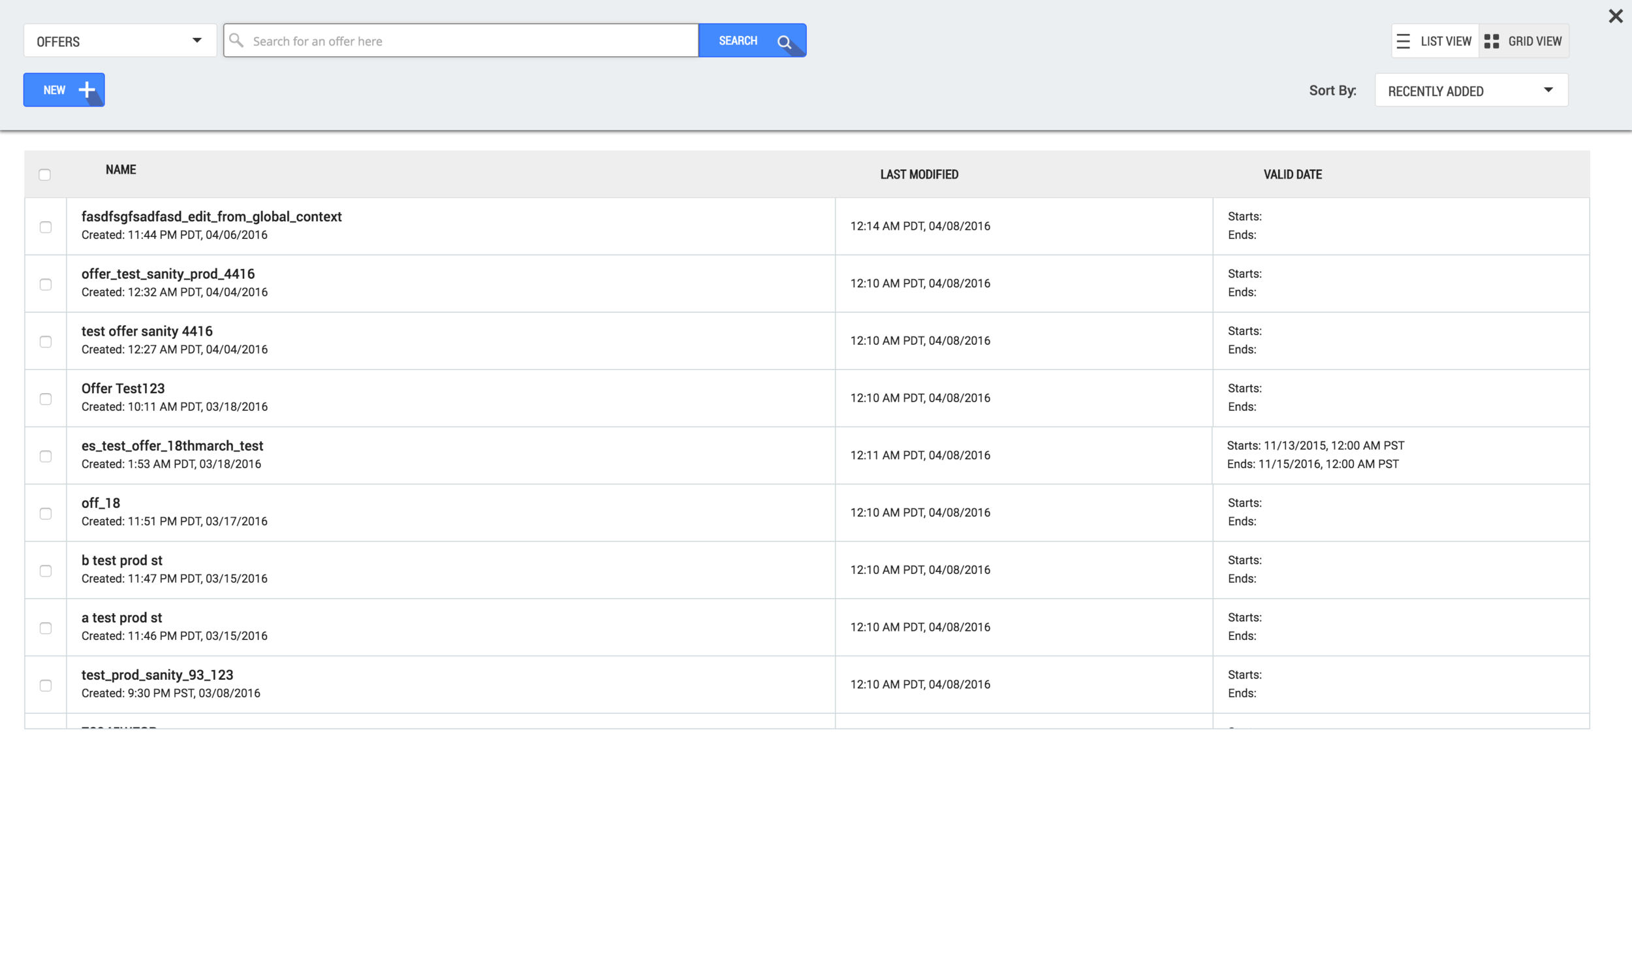
Task: Check the b test prod st checkbox
Action: tap(45, 571)
